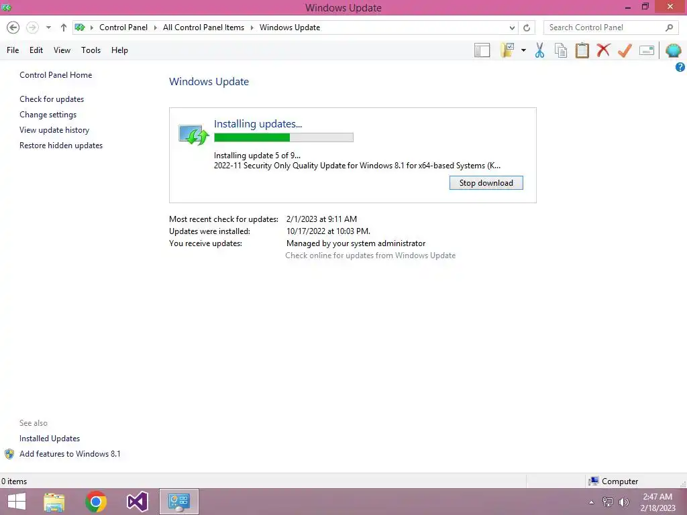This screenshot has width=687, height=515.
Task: Click the shield icon beside Add features
Action: coord(9,454)
